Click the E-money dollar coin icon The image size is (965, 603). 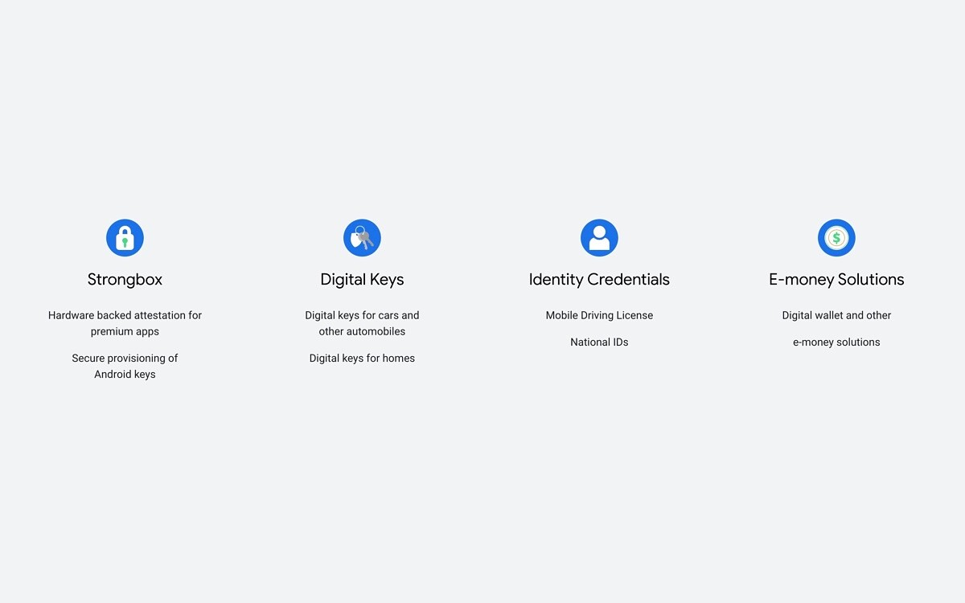point(836,238)
